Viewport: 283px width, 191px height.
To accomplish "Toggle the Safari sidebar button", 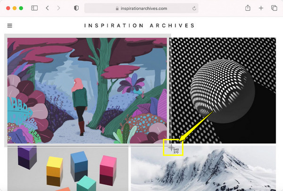I will coord(34,8).
